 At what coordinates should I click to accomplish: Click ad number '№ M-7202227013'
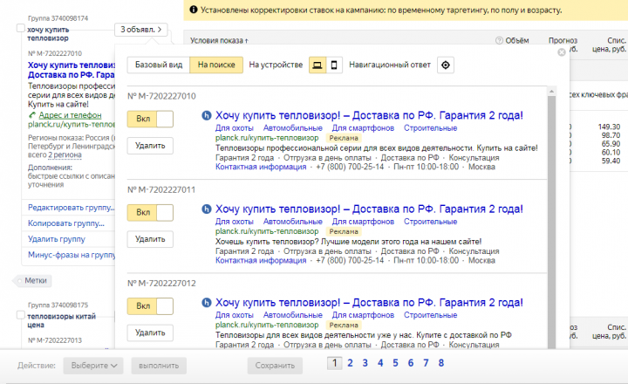55,340
